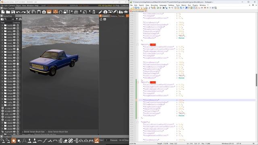258x145 pixels.
Task: Select the Flatten terrain tool
Action: coord(55,141)
